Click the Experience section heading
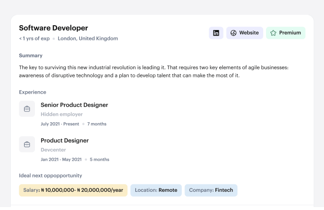The height and width of the screenshot is (210, 324). click(32, 92)
